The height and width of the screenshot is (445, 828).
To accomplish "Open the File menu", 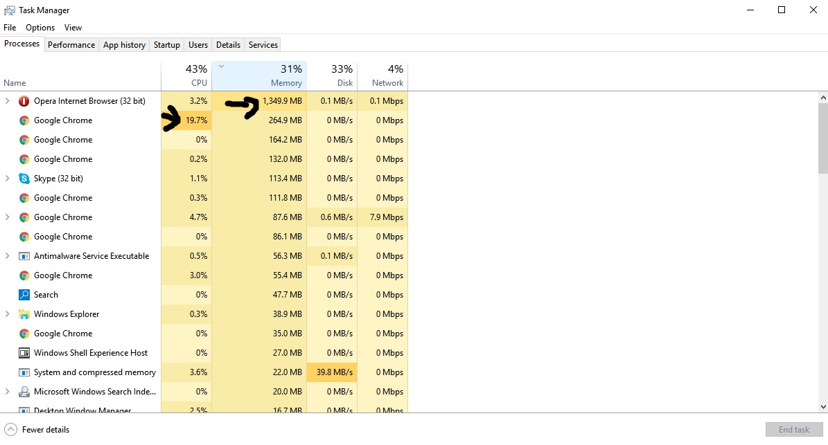I will pyautogui.click(x=10, y=28).
